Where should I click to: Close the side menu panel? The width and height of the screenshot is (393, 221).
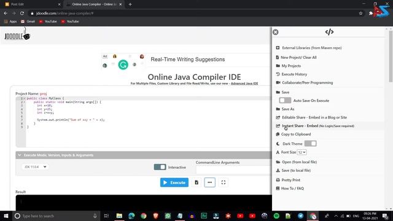click(276, 32)
